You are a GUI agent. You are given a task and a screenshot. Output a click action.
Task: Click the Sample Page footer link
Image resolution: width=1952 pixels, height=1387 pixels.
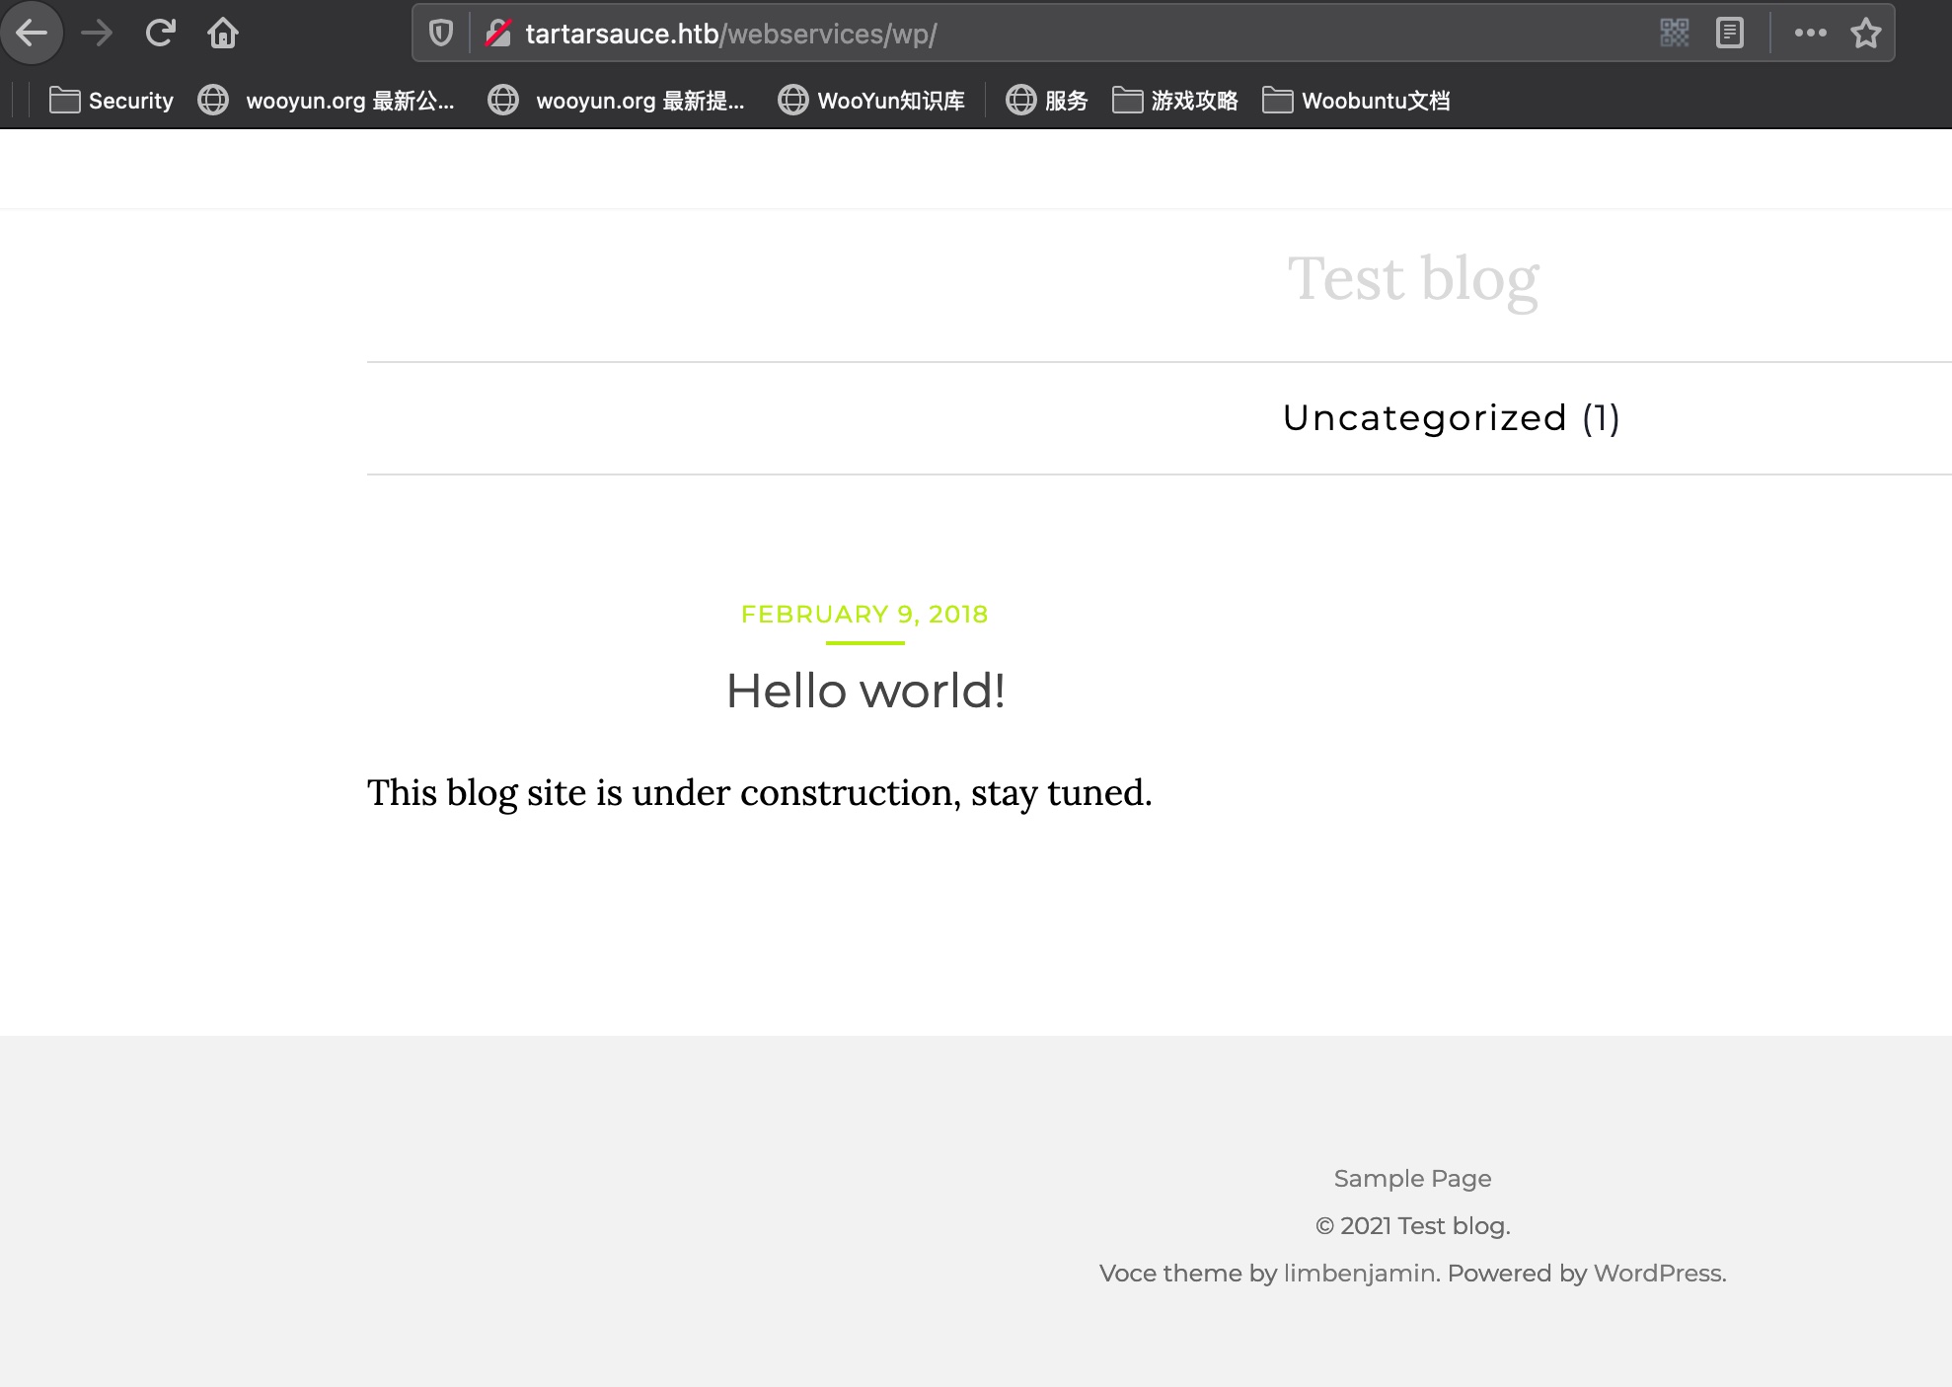pos(1412,1179)
